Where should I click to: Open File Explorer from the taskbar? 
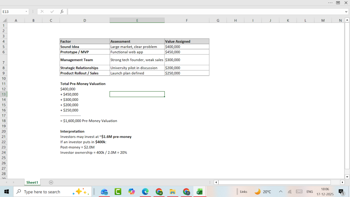173,192
